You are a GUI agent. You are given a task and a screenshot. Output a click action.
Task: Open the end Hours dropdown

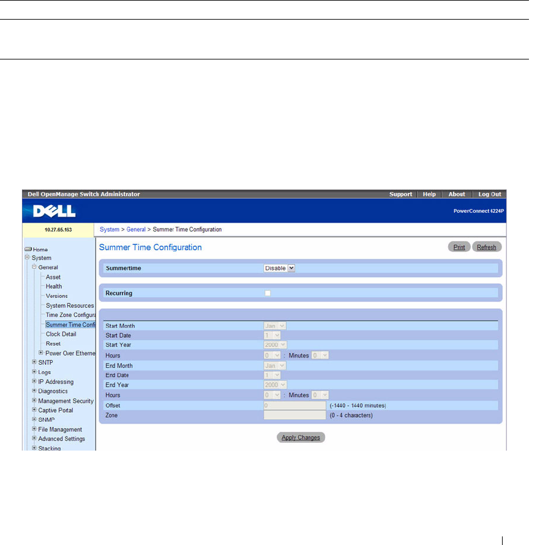pyautogui.click(x=272, y=395)
